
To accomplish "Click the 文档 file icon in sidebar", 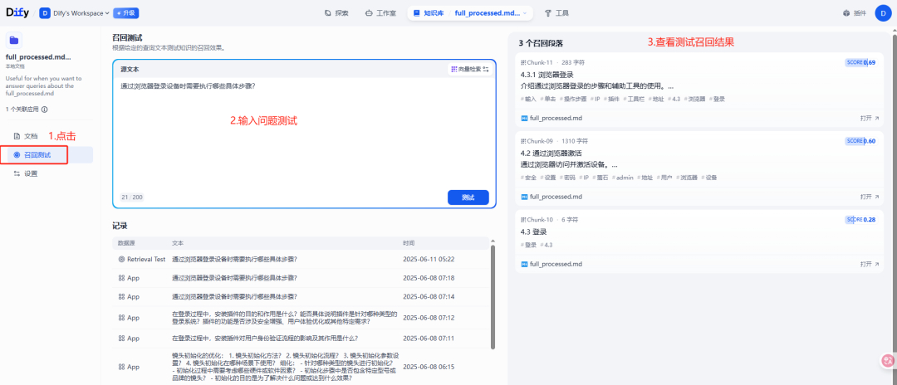I will [17, 136].
